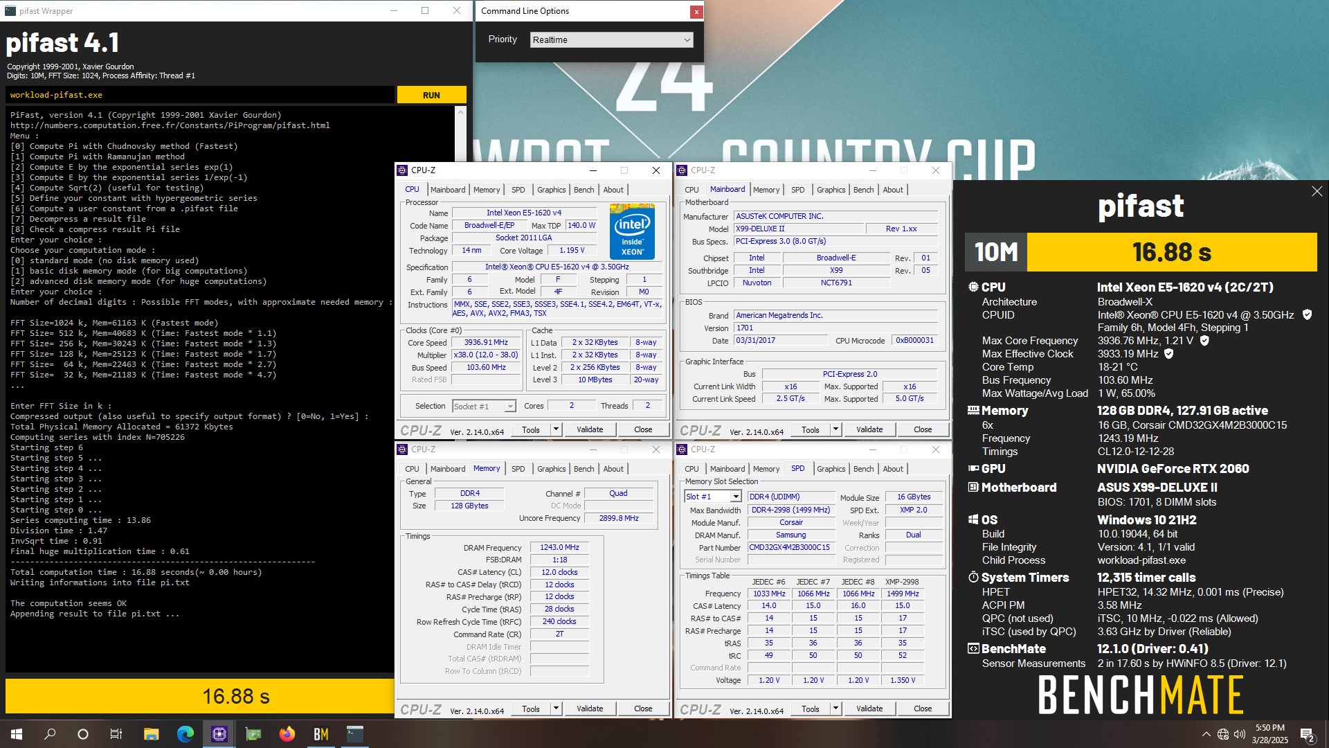Click the Multiplier value x38.0 field

[486, 355]
